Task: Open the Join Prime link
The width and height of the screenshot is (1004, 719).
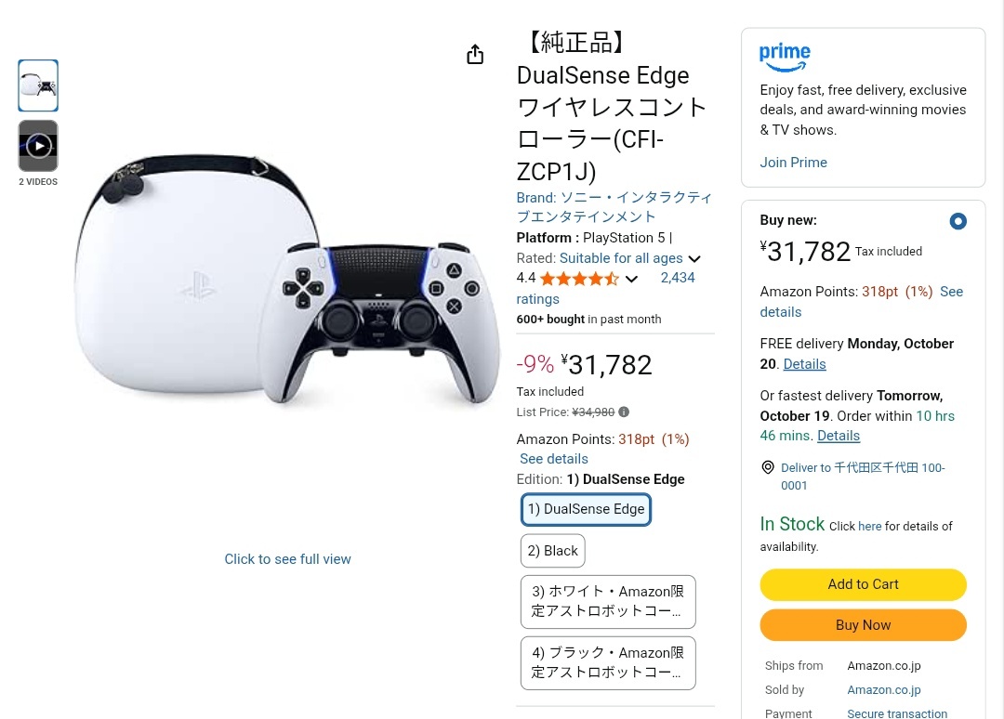Action: point(793,163)
